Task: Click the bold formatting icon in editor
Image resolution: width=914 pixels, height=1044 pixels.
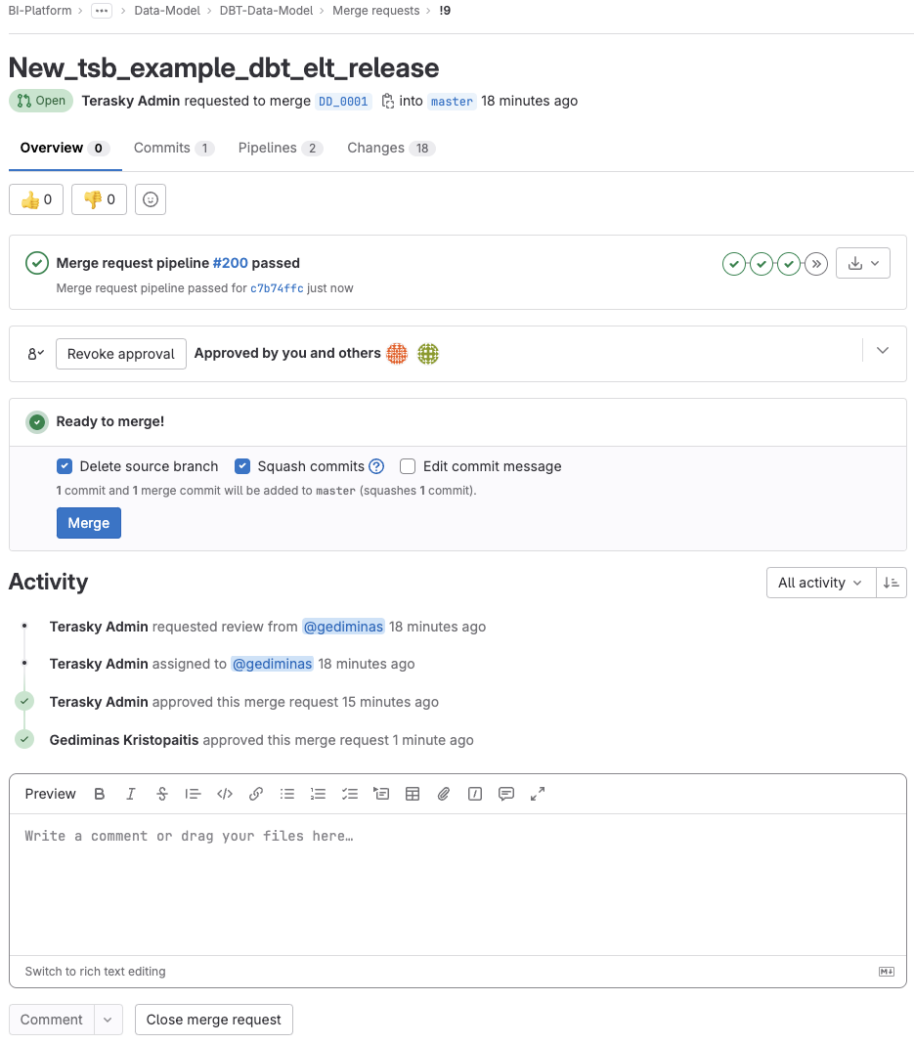Action: click(x=99, y=794)
